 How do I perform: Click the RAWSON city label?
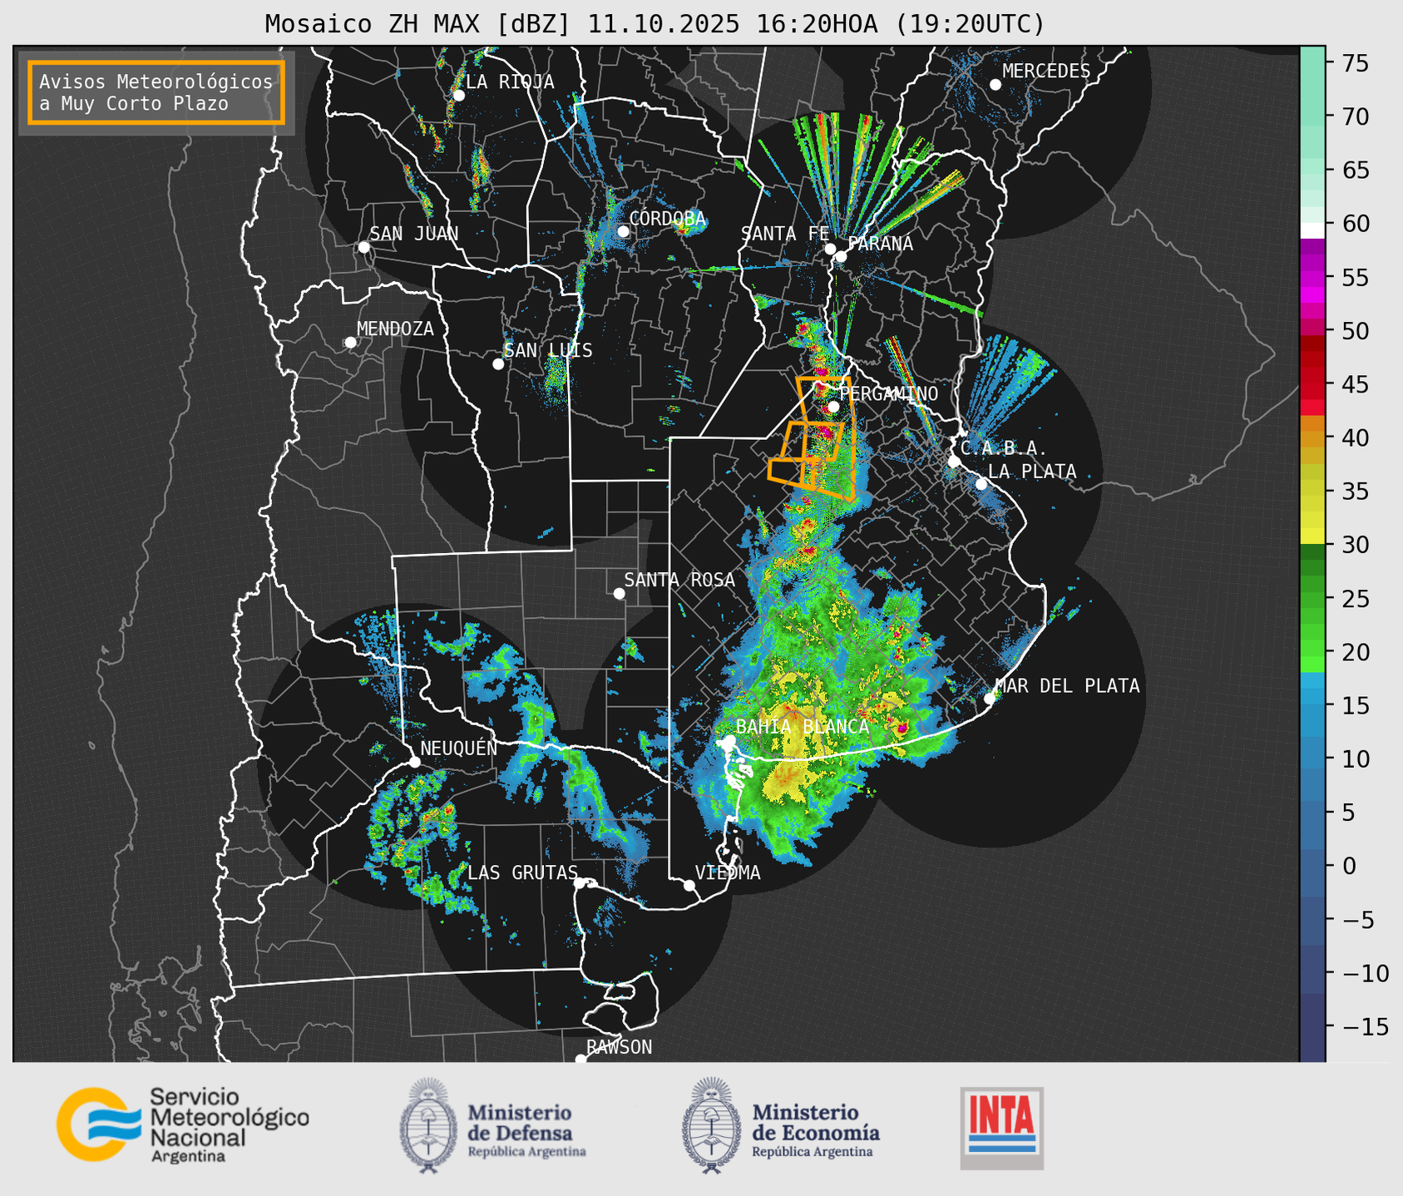pyautogui.click(x=619, y=1047)
